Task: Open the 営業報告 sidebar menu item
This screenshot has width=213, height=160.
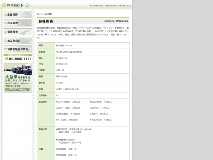Action: pyautogui.click(x=18, y=32)
